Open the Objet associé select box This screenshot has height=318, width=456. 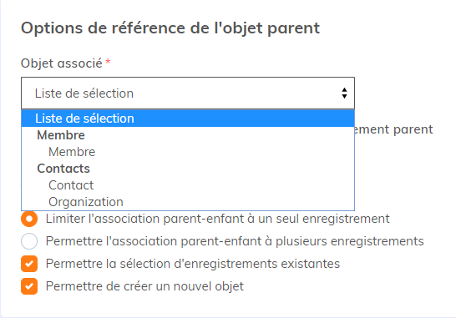click(x=188, y=93)
